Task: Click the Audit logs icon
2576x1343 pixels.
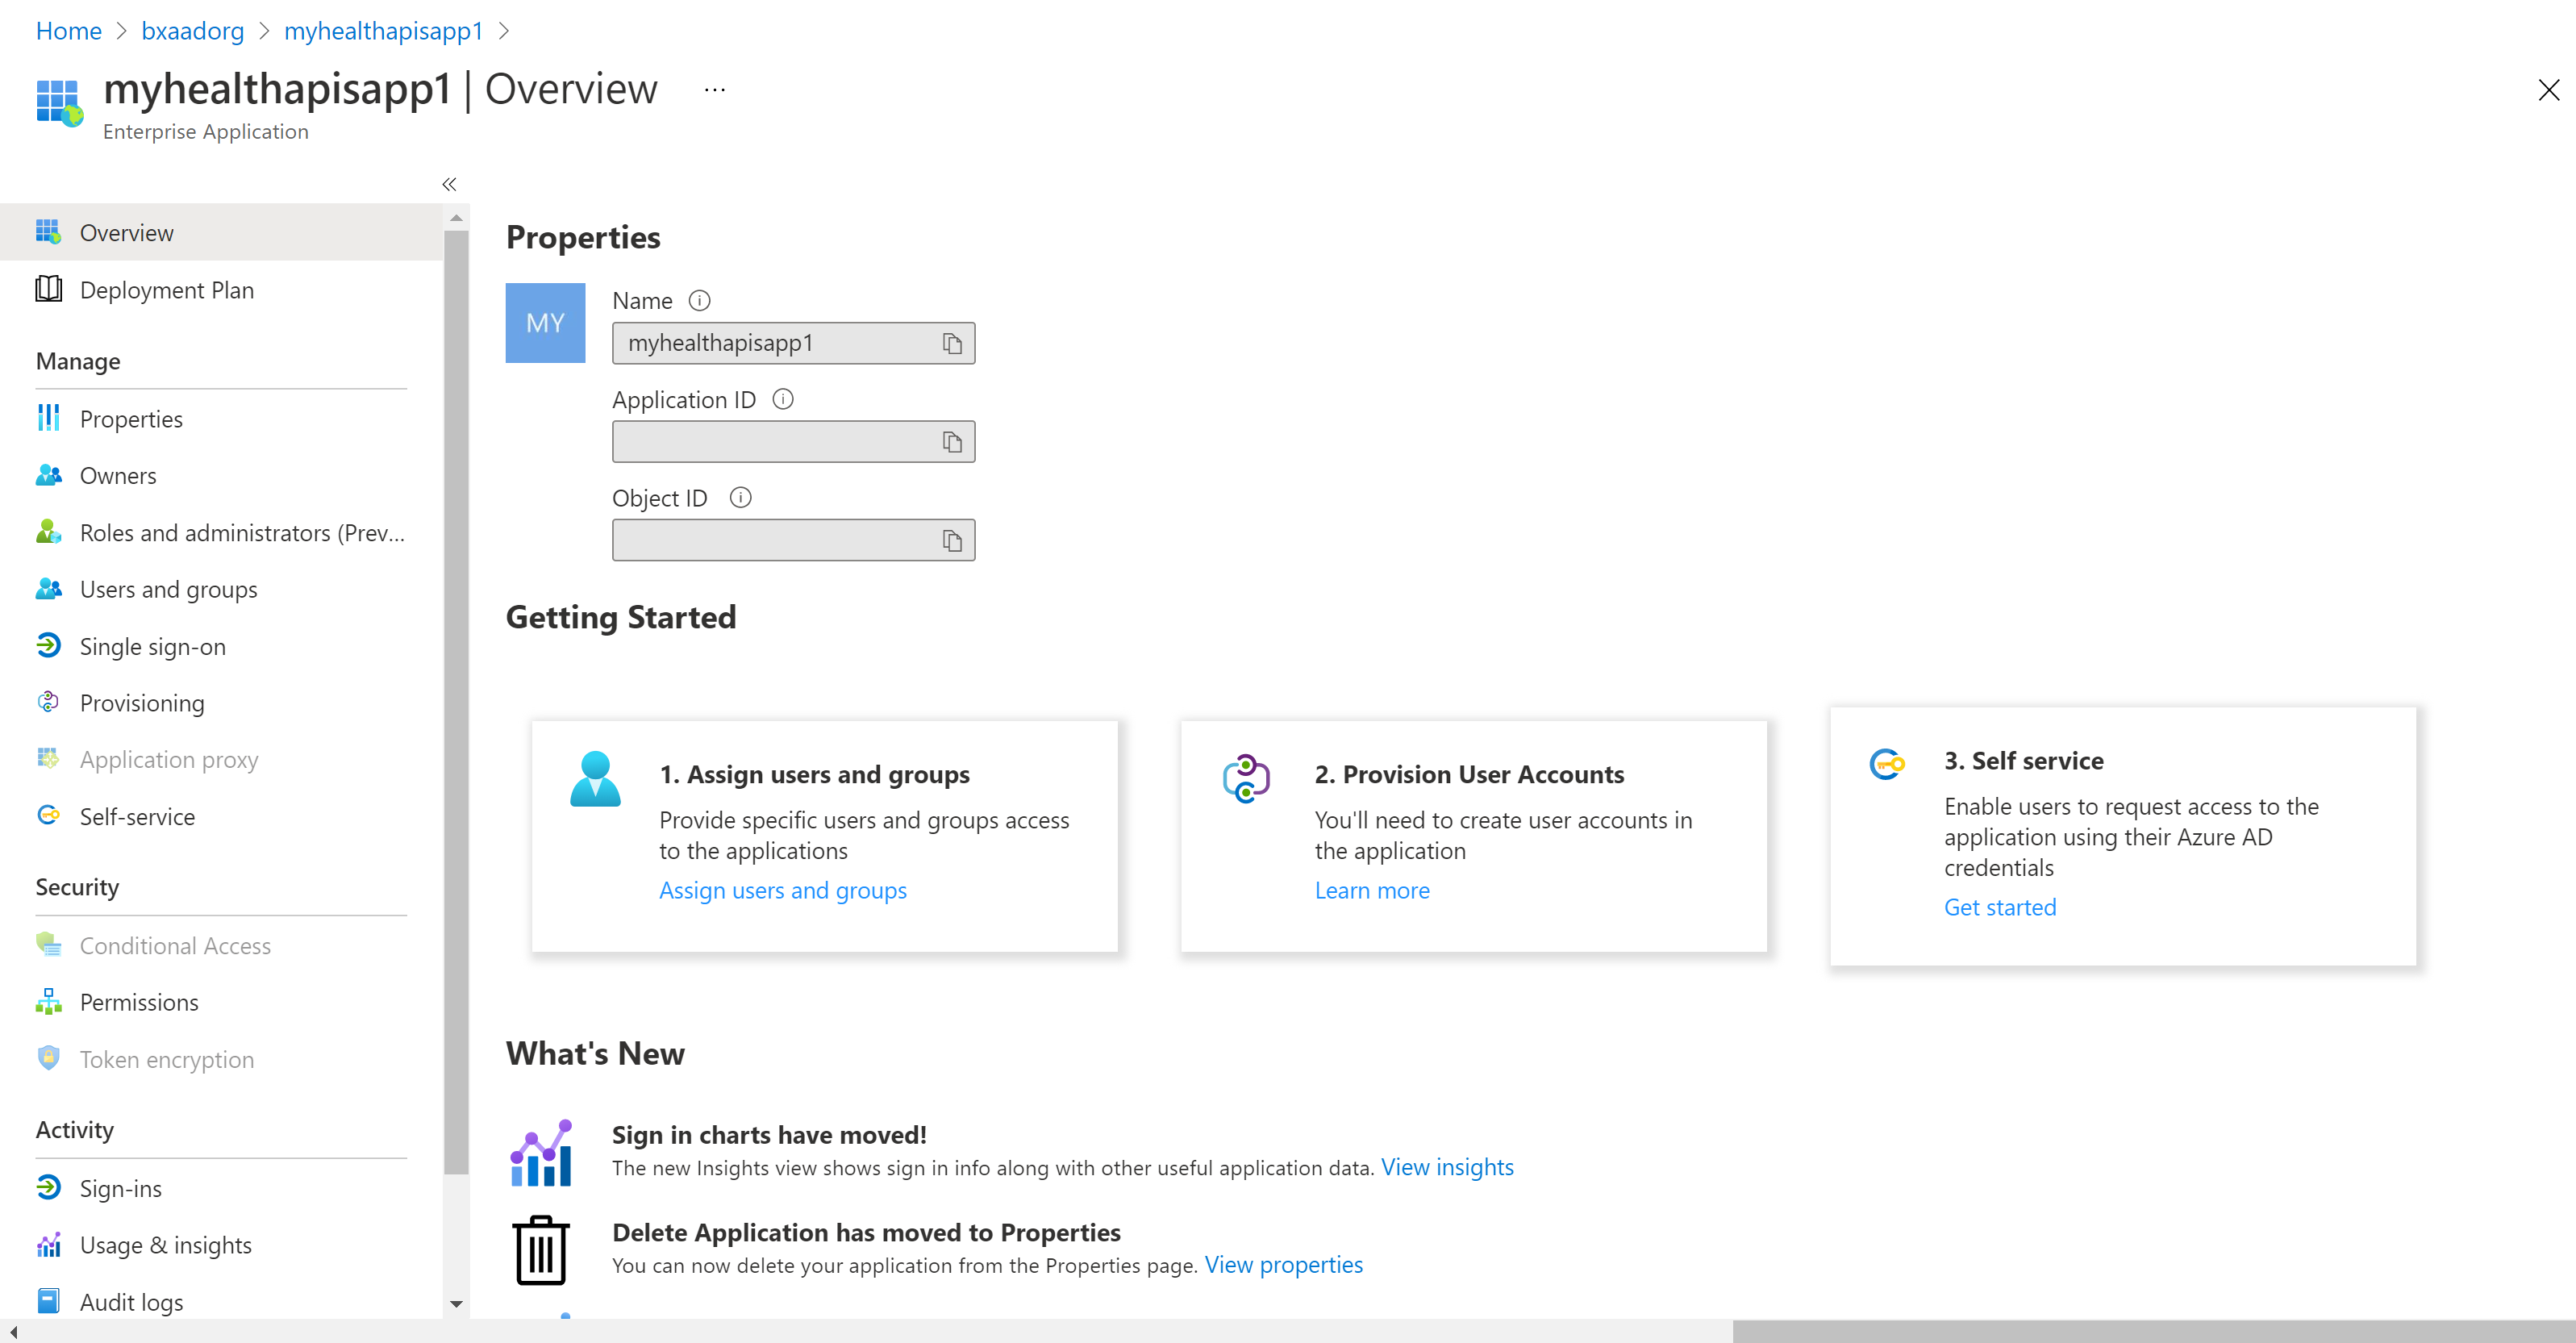Action: pyautogui.click(x=48, y=1300)
